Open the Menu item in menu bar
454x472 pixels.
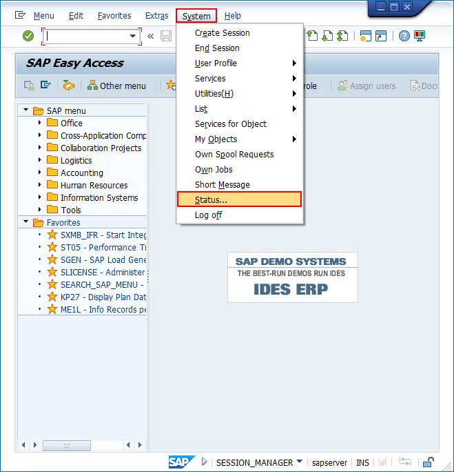point(44,16)
